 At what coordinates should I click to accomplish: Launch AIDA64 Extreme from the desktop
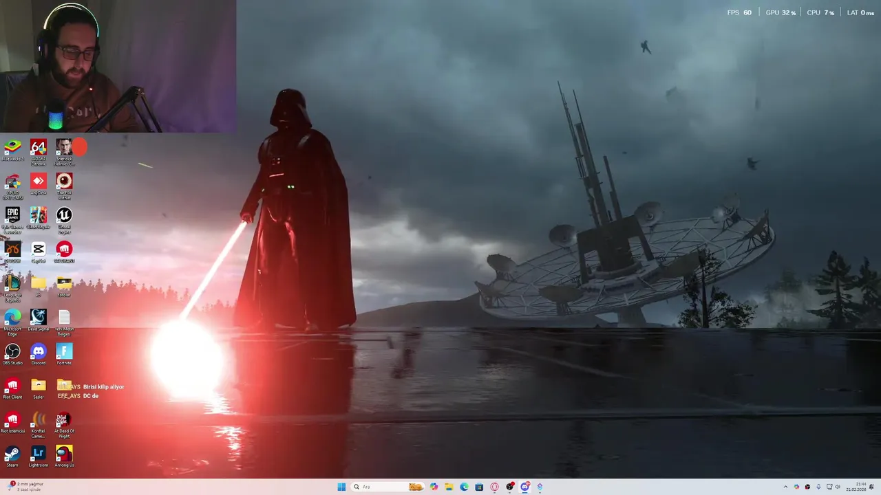[x=39, y=152]
